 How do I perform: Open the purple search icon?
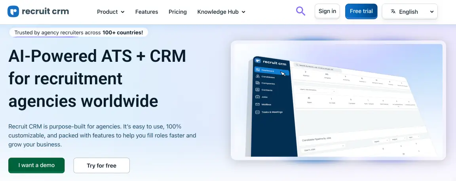300,11
